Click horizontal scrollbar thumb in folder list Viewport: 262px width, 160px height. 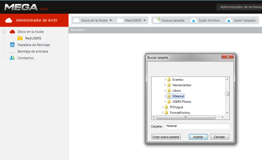[186, 117]
